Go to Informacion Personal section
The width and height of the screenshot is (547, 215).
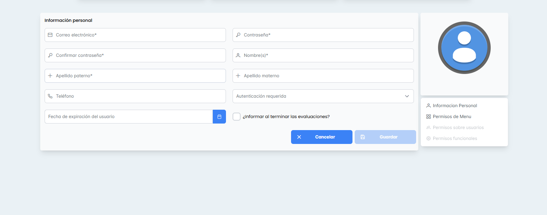pyautogui.click(x=454, y=106)
